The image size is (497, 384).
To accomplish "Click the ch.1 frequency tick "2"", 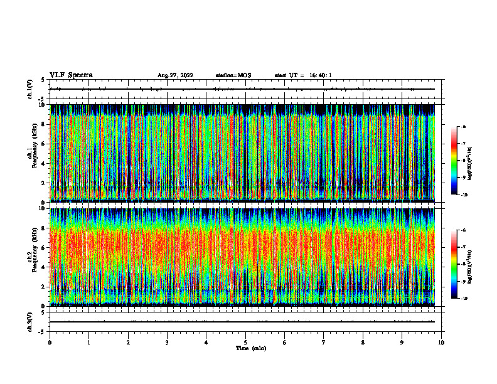I will pyautogui.click(x=42, y=183).
